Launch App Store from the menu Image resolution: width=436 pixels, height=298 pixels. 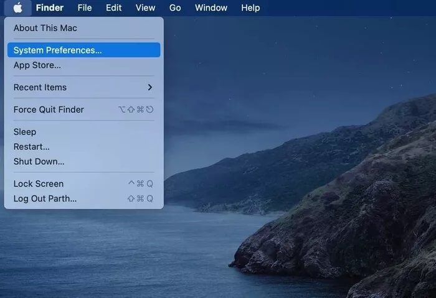(37, 65)
